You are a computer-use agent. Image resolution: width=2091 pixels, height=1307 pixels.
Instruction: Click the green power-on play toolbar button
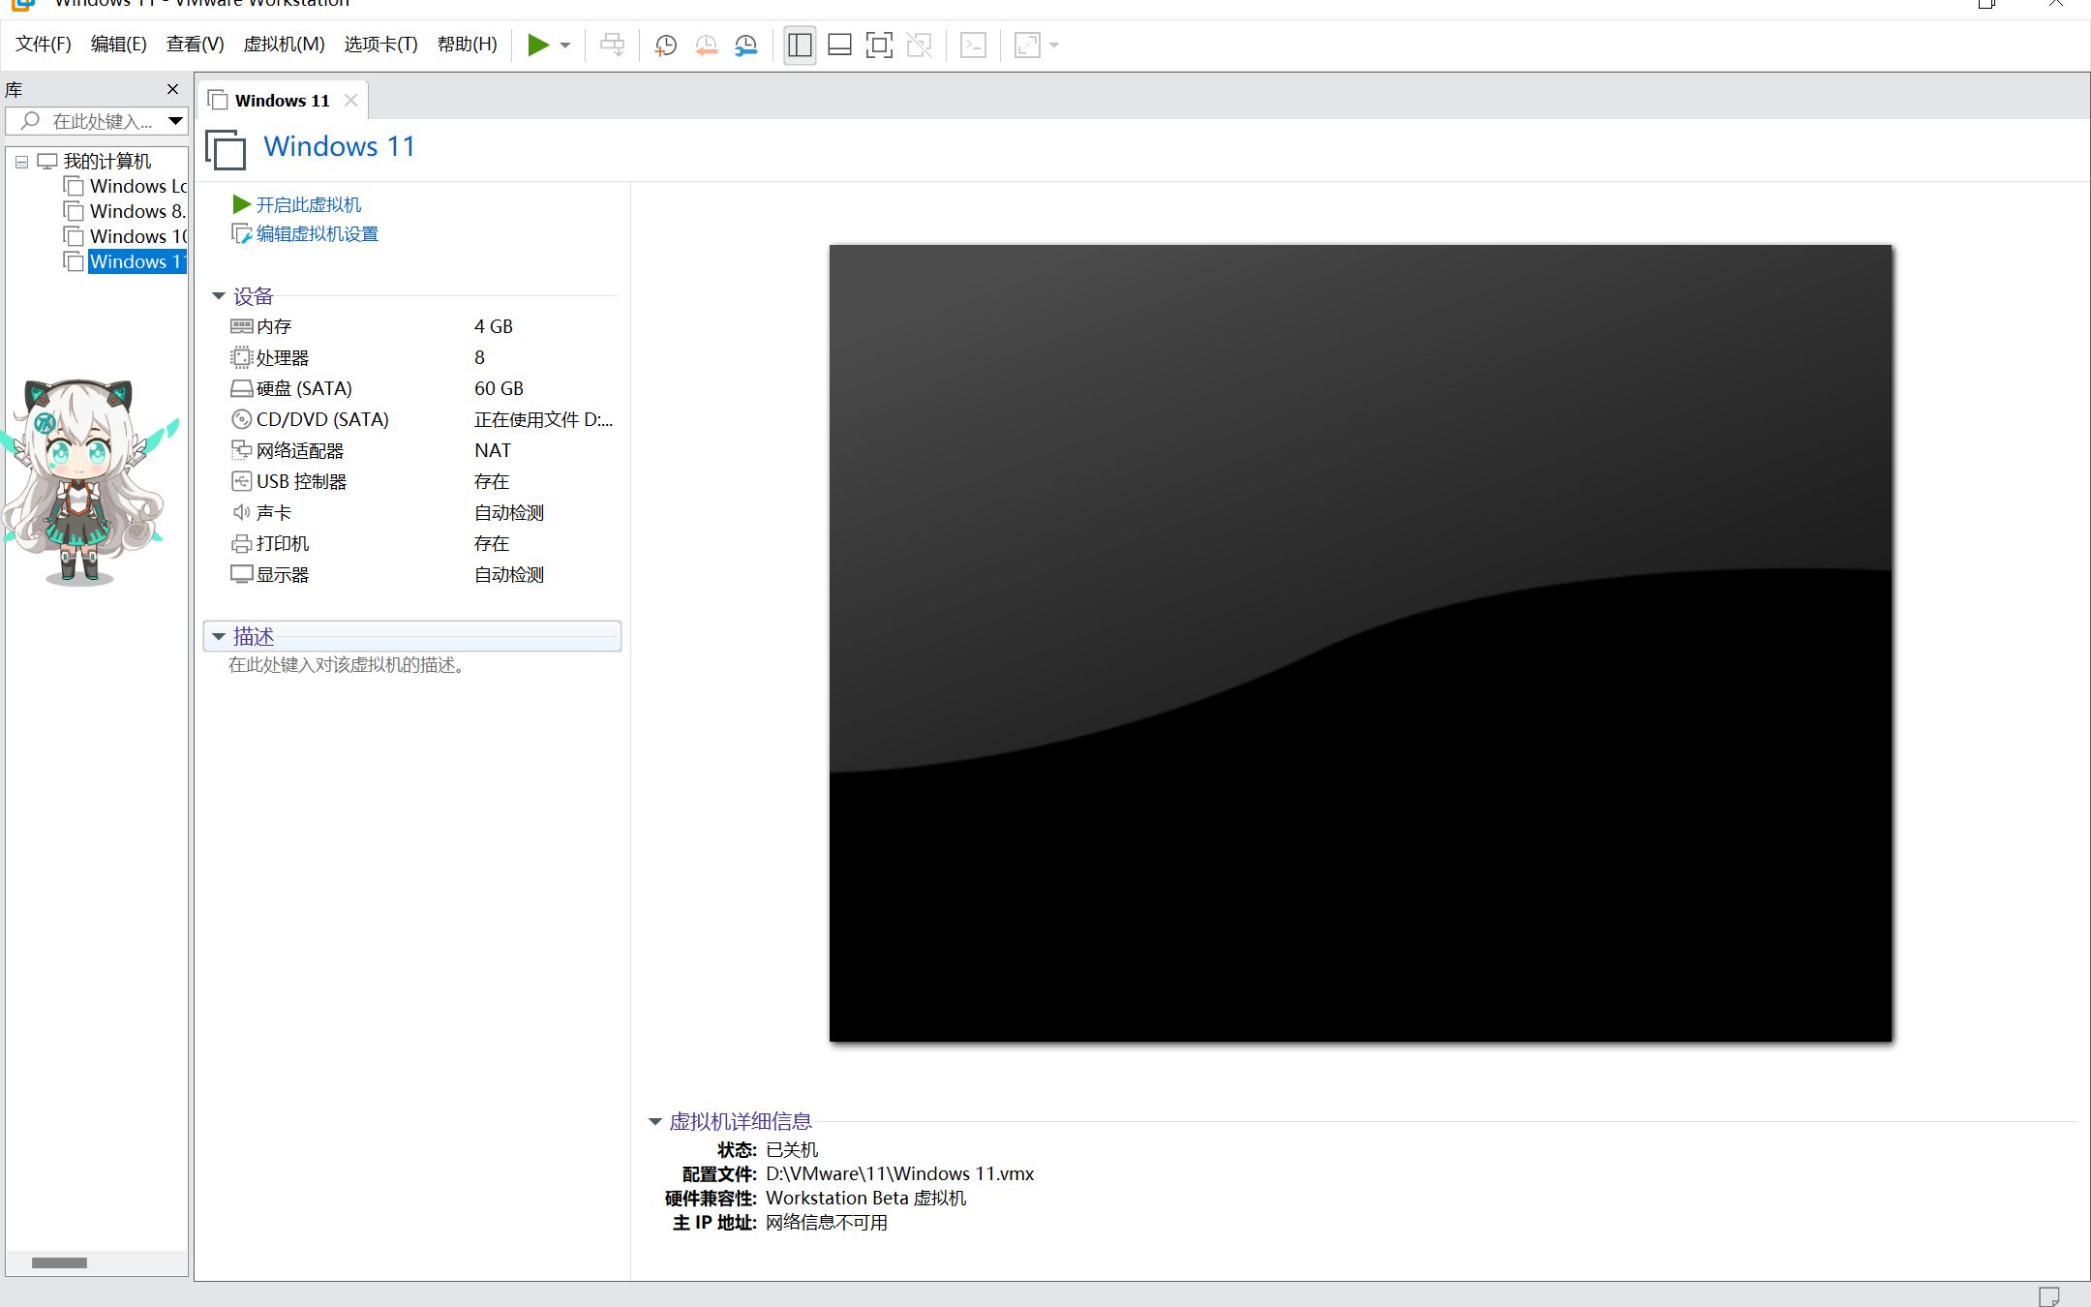(538, 45)
